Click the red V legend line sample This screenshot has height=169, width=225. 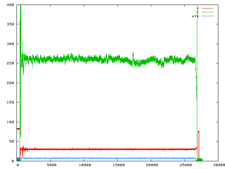tap(207, 8)
